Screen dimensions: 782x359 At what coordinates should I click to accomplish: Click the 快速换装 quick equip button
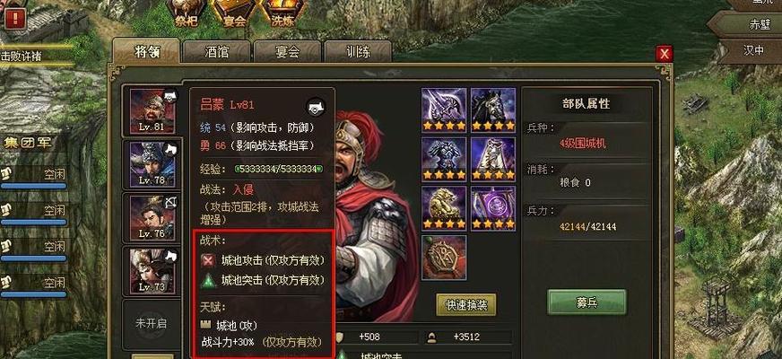point(466,305)
